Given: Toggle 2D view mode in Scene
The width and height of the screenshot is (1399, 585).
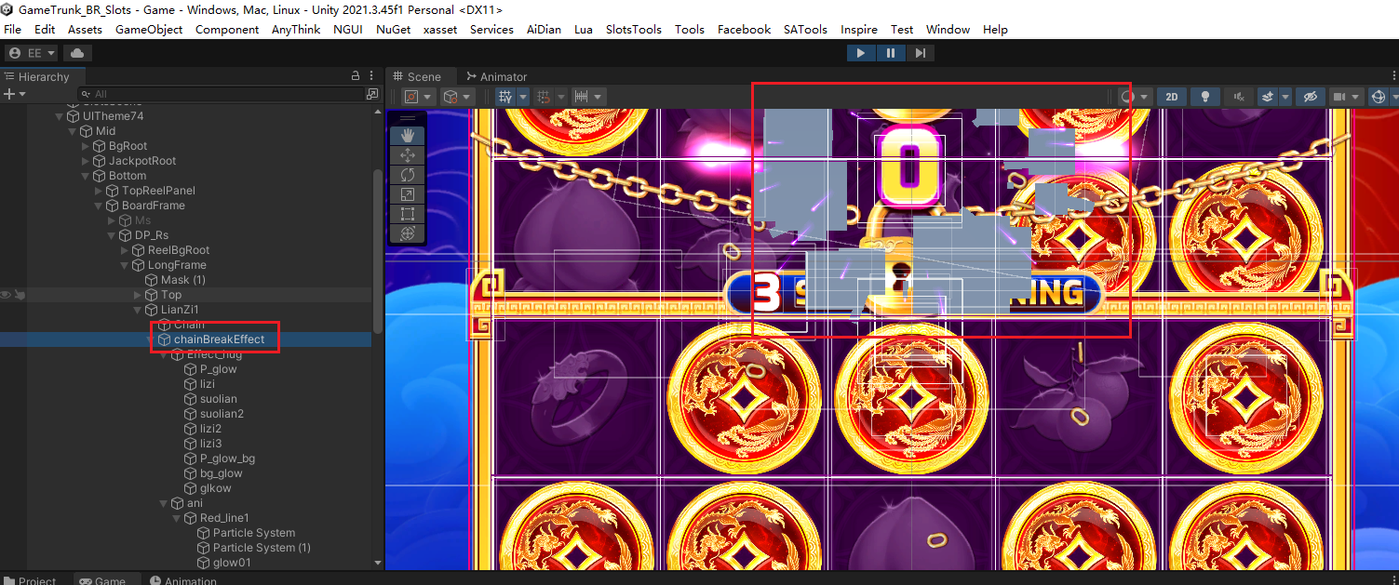Looking at the screenshot, I should pyautogui.click(x=1172, y=97).
